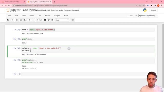Viewport: 164px width, 92px height.
Task: Click the print(nome) code cell
Action: tap(88, 39)
